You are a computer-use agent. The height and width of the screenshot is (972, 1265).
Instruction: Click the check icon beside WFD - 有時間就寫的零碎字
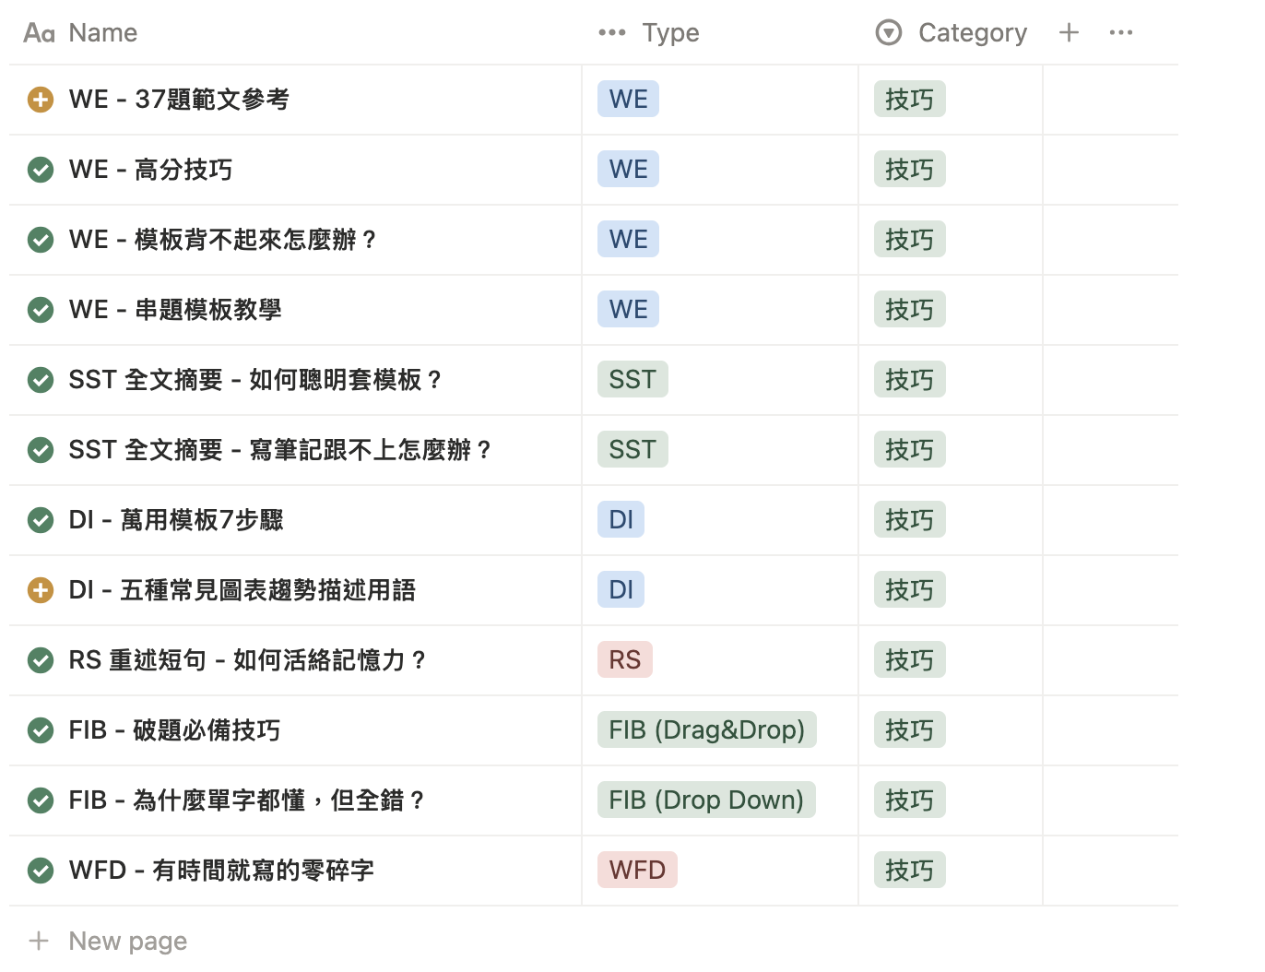tap(41, 871)
